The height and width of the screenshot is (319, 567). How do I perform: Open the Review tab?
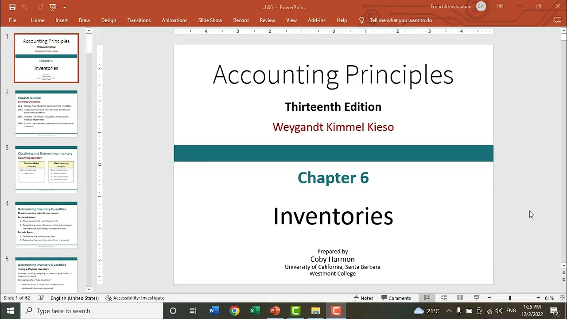[268, 20]
